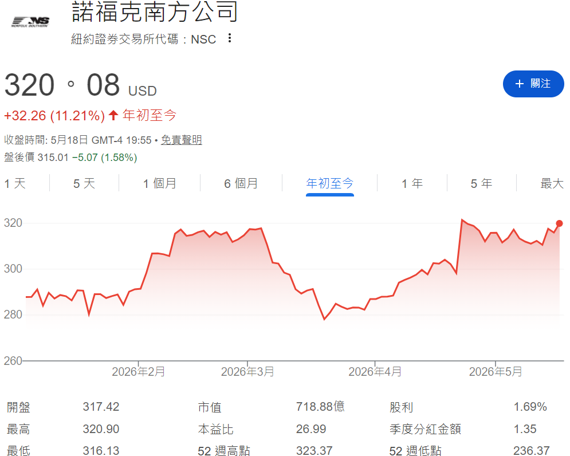Click the 320.08 price value

[x=62, y=85]
